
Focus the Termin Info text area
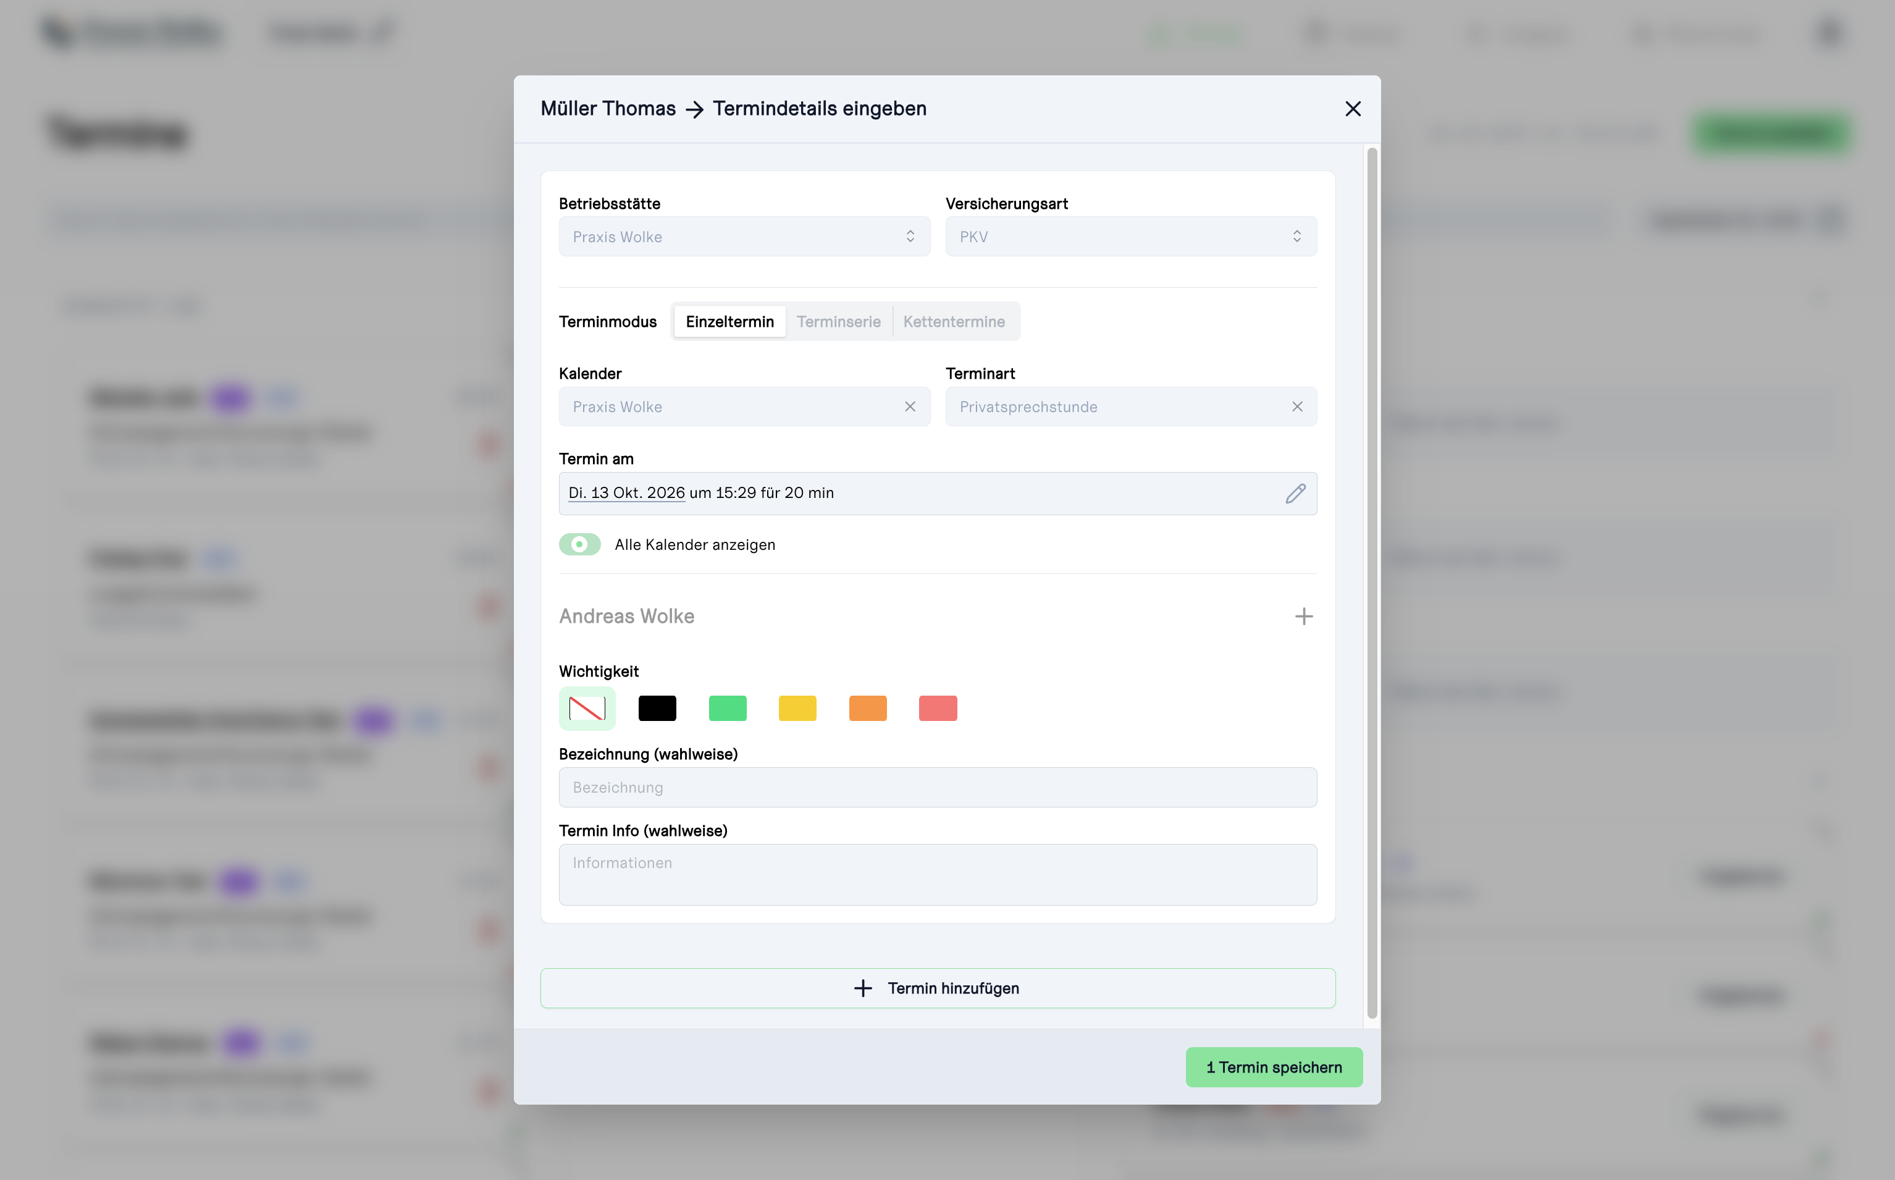pos(938,875)
